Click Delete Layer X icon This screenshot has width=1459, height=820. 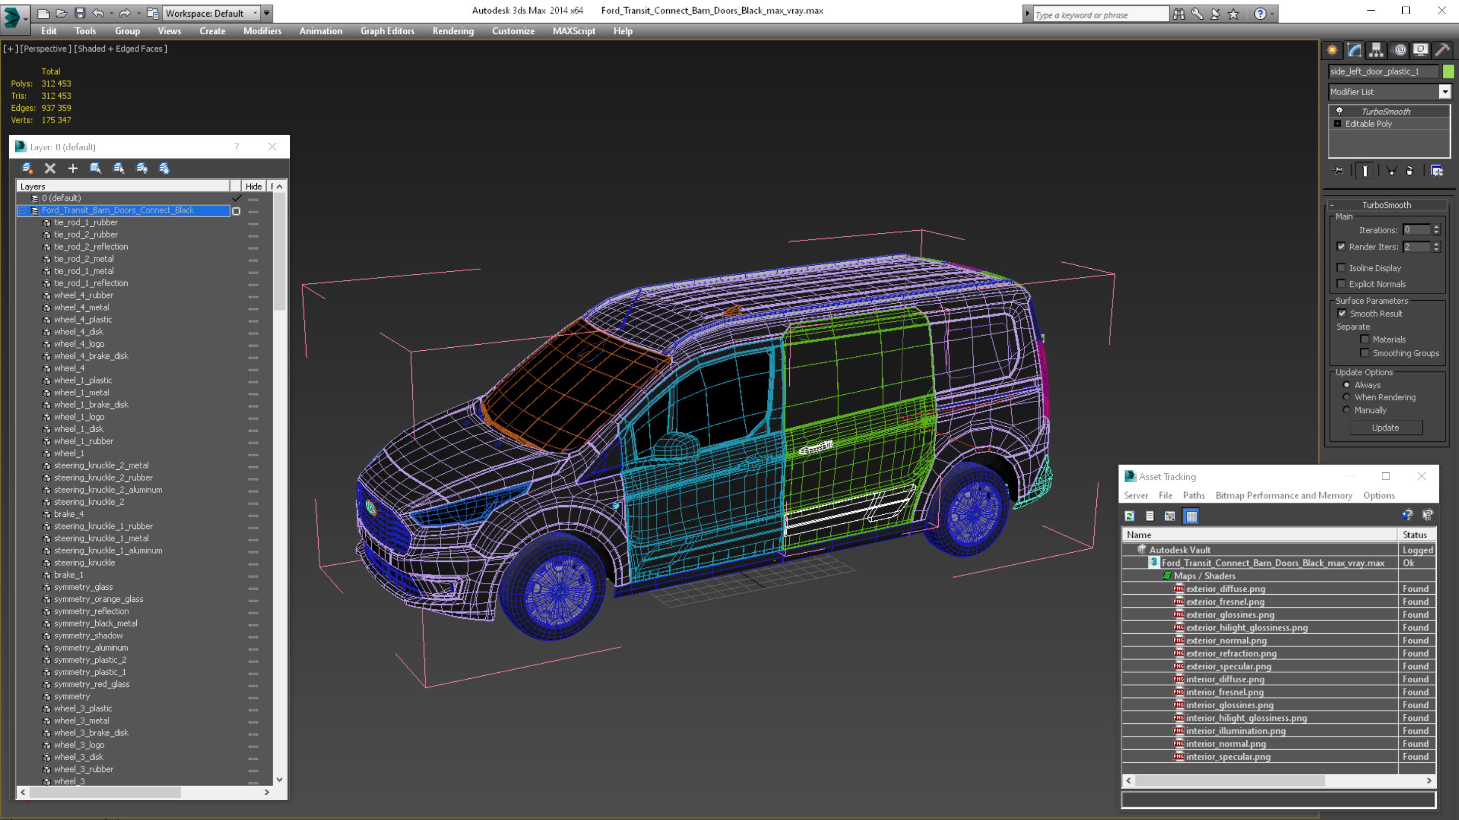click(50, 168)
